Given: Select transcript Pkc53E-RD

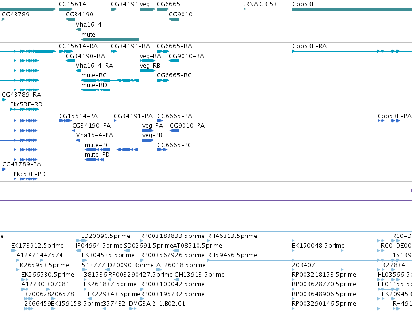Looking at the screenshot, I should coord(26,104).
